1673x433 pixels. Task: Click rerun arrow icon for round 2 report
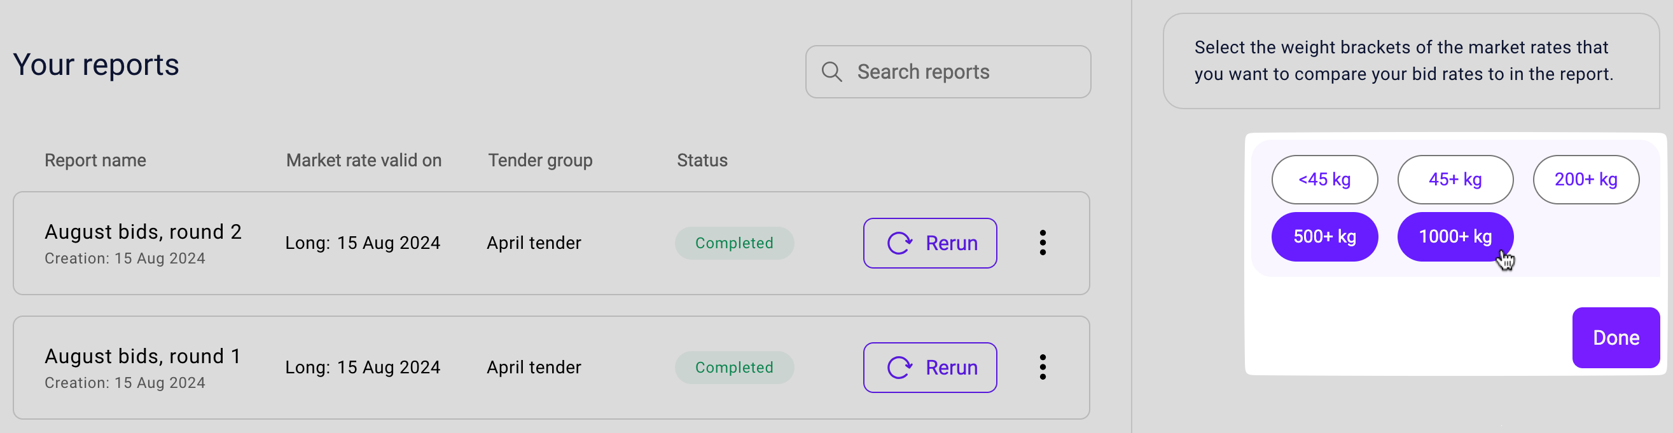coord(899,243)
